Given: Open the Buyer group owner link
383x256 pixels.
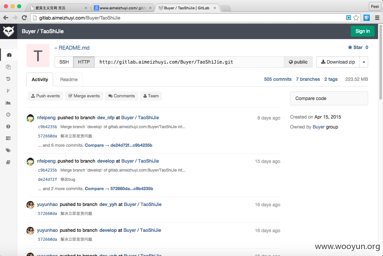Looking at the screenshot, I should [x=319, y=127].
